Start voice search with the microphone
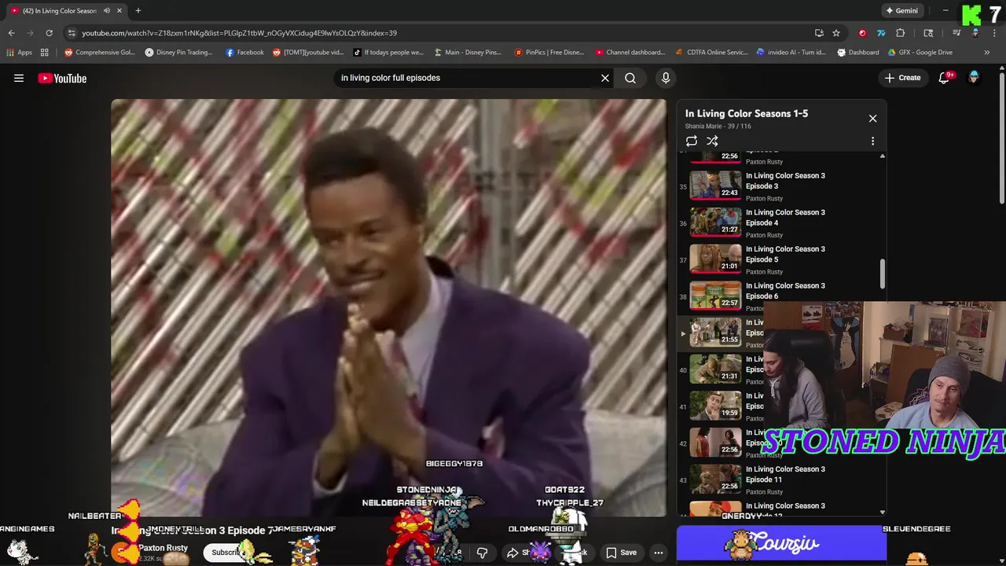This screenshot has width=1006, height=566. coord(666,78)
